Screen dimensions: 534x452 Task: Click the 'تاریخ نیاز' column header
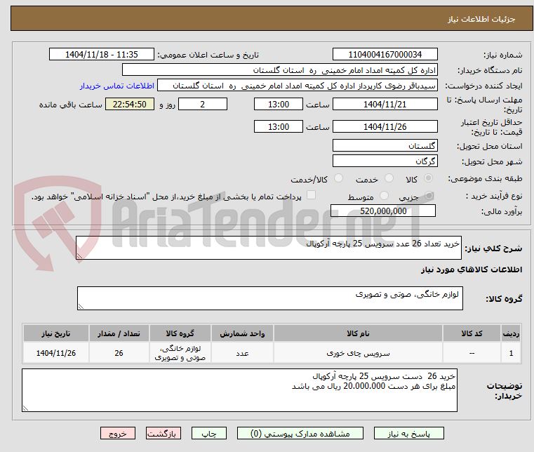(56, 333)
